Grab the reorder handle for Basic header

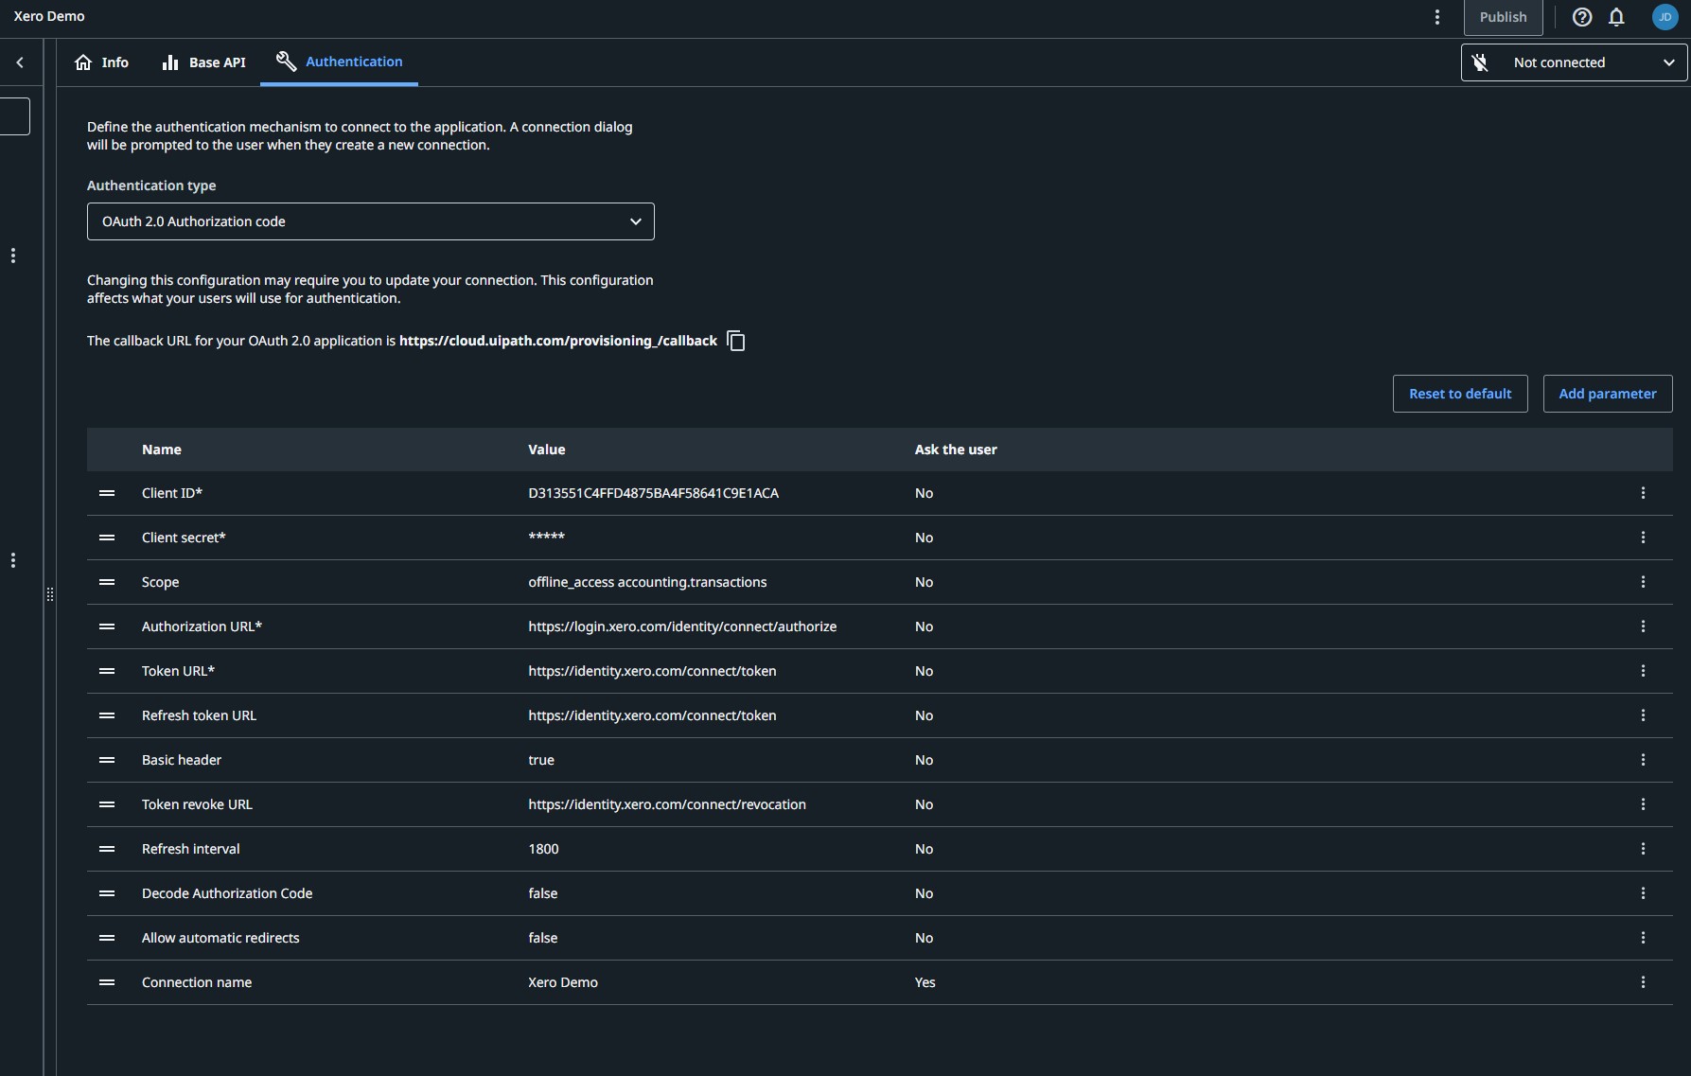(107, 760)
